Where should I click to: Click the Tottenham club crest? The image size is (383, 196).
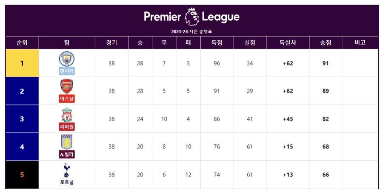67,170
